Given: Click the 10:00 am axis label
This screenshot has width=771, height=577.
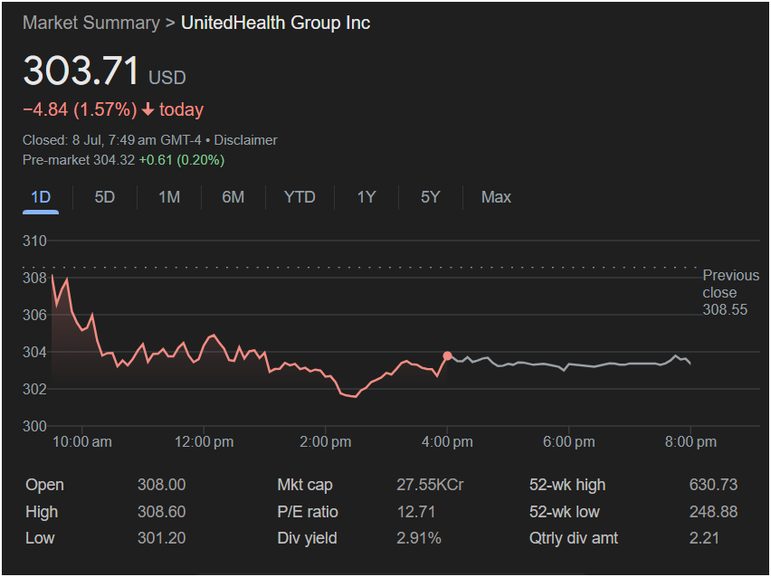Looking at the screenshot, I should tap(82, 442).
